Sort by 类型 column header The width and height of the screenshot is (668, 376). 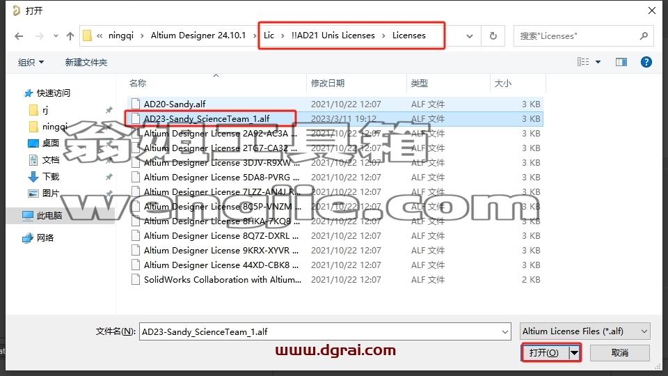point(419,83)
